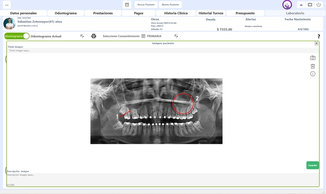The width and height of the screenshot is (326, 194).
Task: Click the power/logout icon at top right
Action: (319, 4)
